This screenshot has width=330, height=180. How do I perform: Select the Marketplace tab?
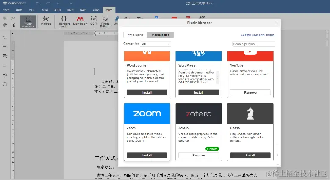[161, 35]
